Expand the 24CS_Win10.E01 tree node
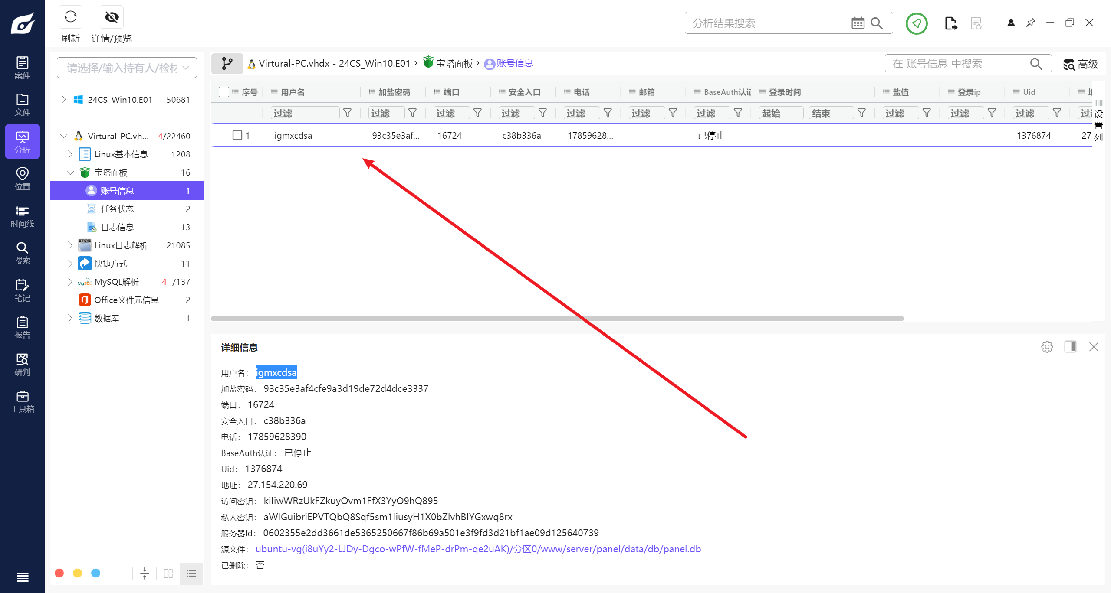 pyautogui.click(x=64, y=100)
